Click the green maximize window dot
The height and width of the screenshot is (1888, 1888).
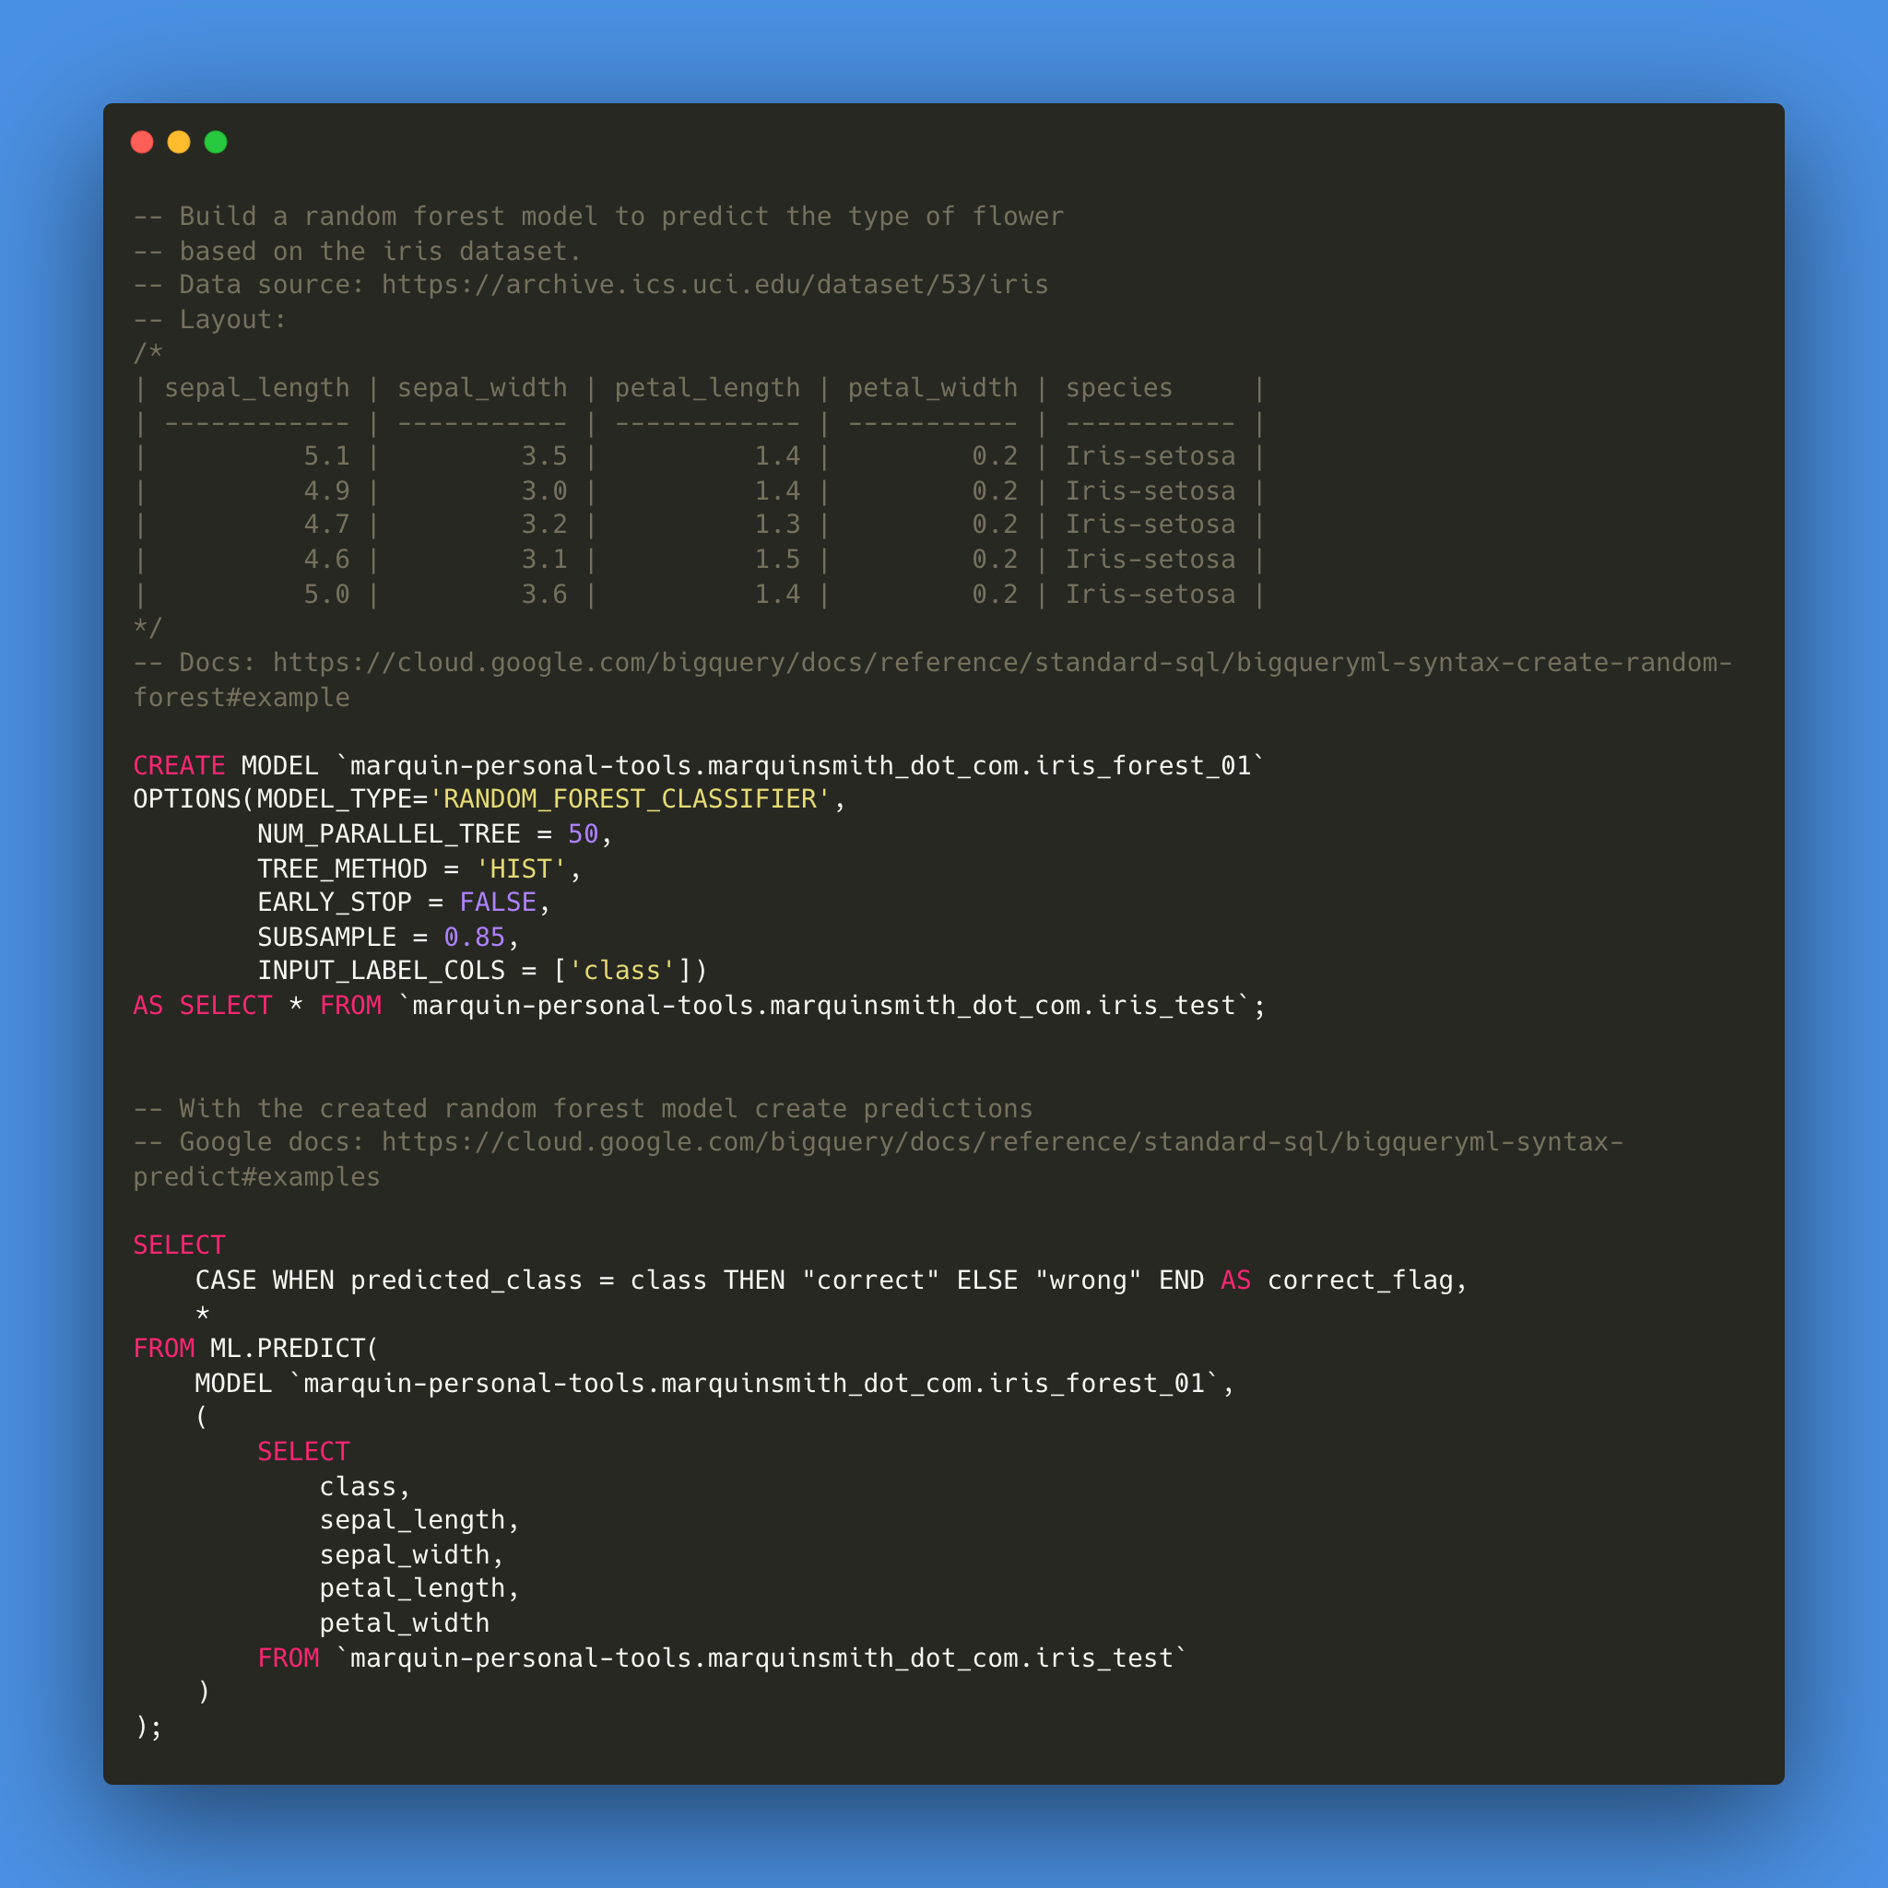coord(216,142)
